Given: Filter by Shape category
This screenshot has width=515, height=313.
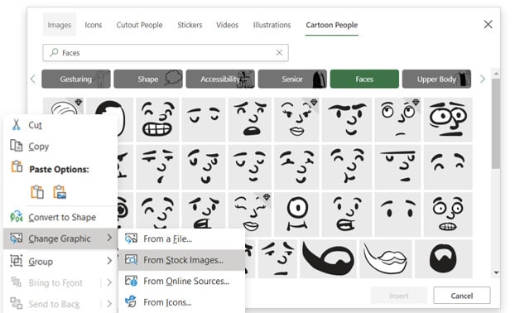Looking at the screenshot, I should (x=148, y=79).
